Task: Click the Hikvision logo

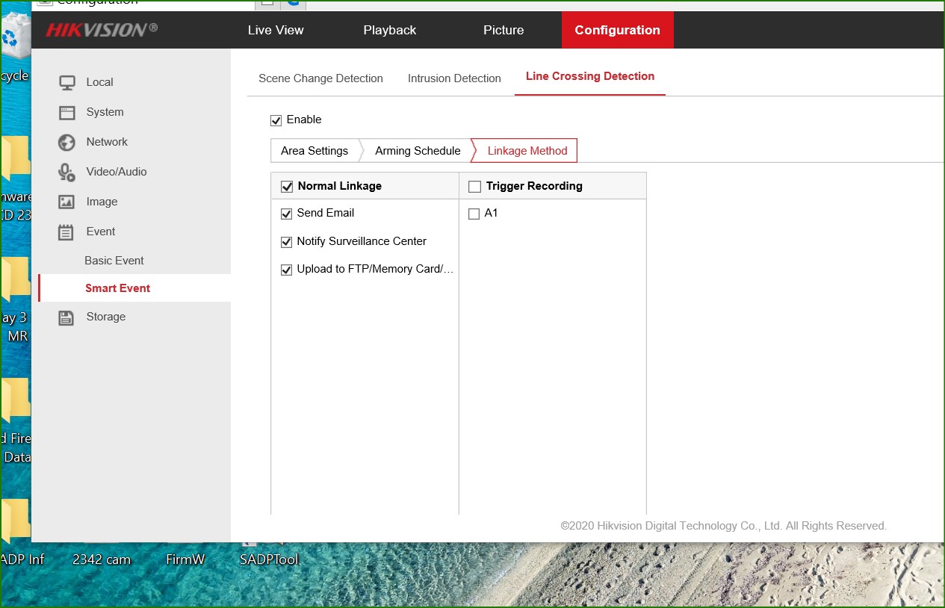Action: click(102, 30)
